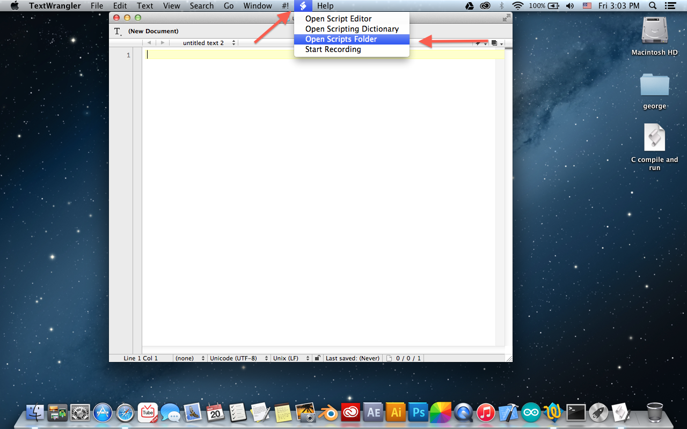687x429 pixels.
Task: Click the battery 100% indicator
Action: (544, 6)
